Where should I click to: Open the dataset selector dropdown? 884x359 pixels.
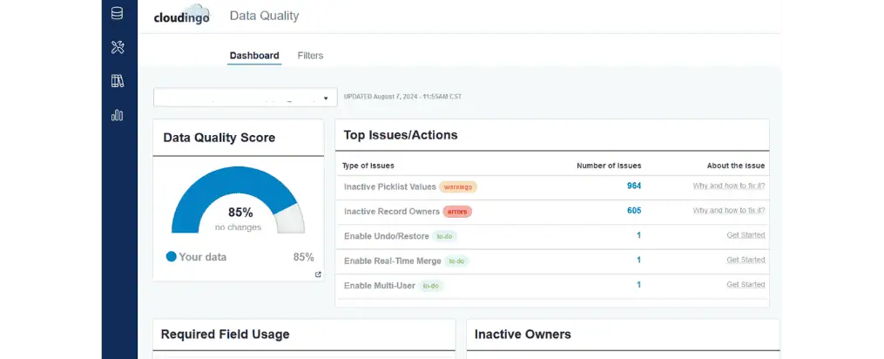pyautogui.click(x=245, y=98)
